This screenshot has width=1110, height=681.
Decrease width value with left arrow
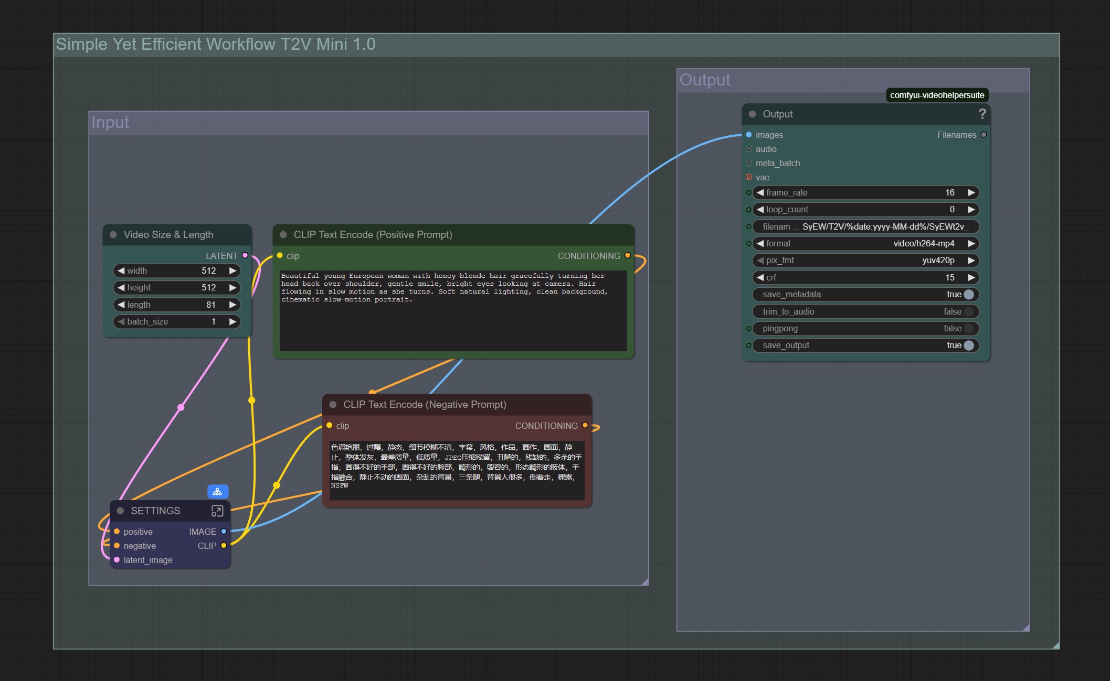[121, 271]
